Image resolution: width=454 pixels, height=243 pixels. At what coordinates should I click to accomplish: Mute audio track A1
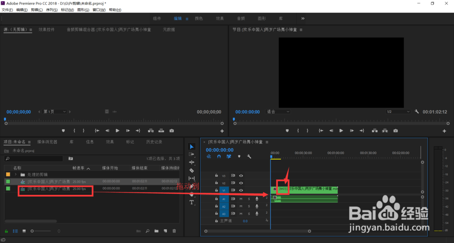pyautogui.click(x=241, y=199)
